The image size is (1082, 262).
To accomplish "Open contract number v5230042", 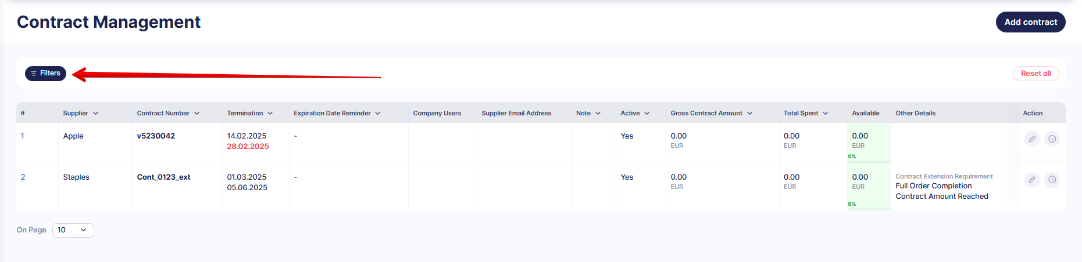I will tap(156, 136).
